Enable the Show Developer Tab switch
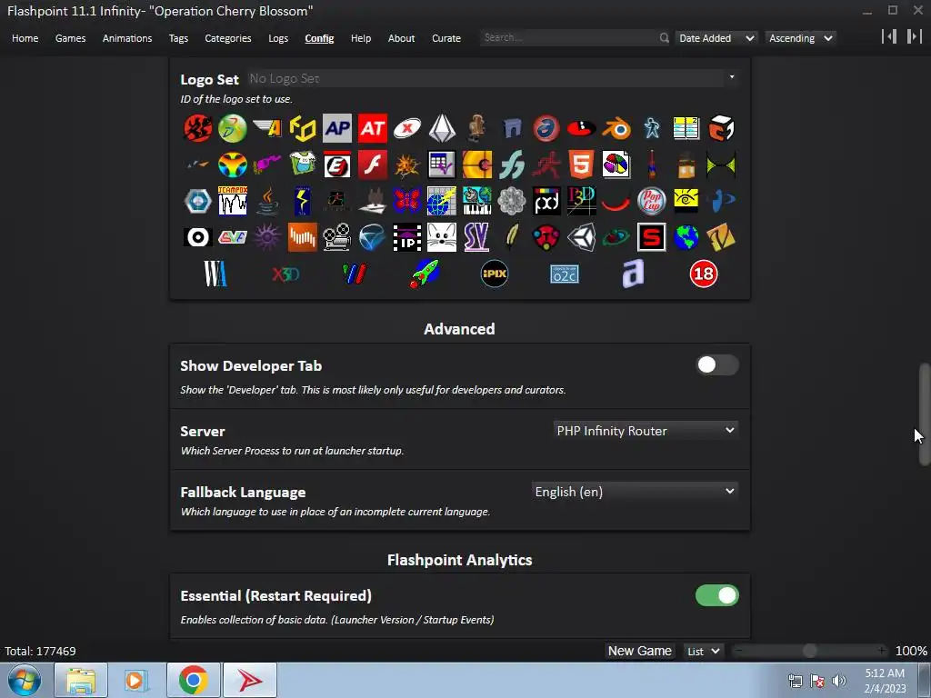Screen dimensions: 931x698 click(x=717, y=365)
